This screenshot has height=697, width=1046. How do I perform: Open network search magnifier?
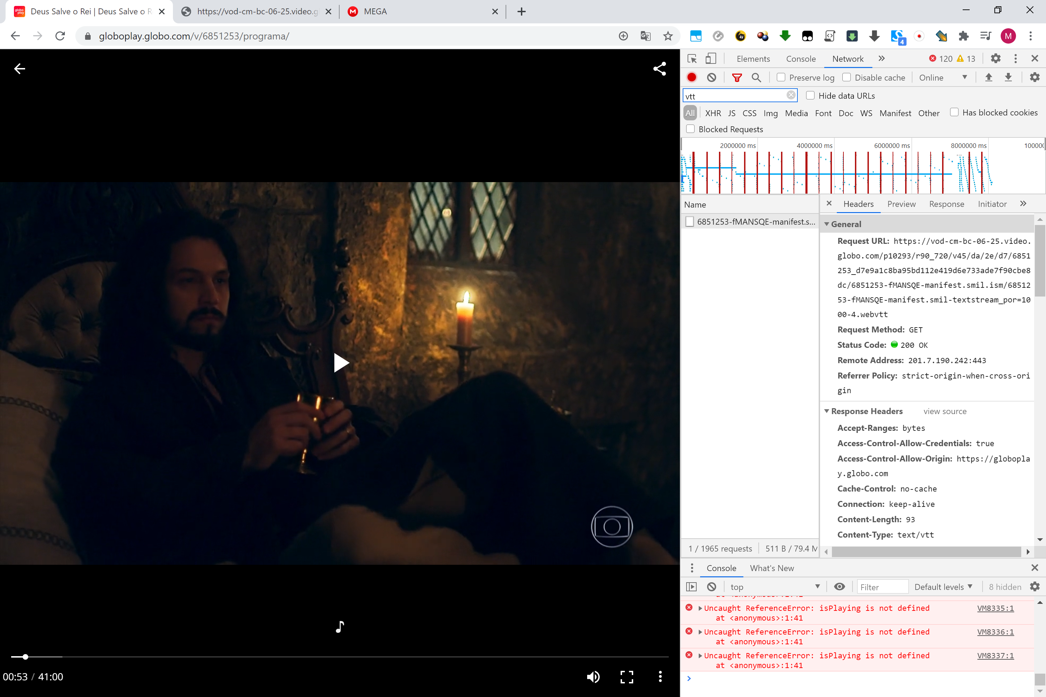(x=756, y=77)
